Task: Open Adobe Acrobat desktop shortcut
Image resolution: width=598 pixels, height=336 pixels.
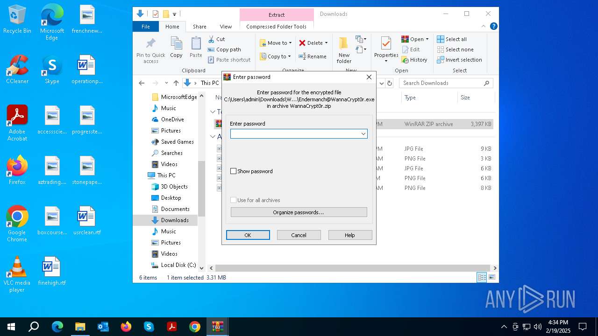Action: tap(17, 123)
